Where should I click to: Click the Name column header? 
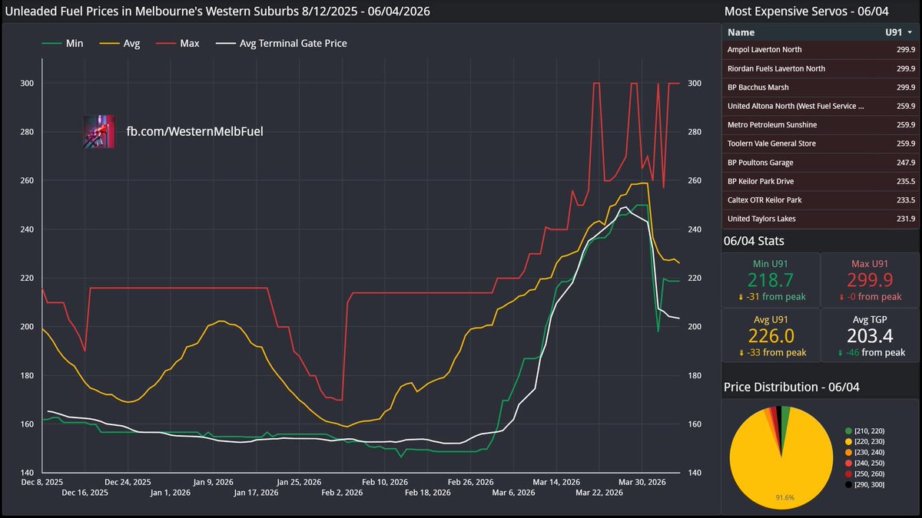coord(741,32)
